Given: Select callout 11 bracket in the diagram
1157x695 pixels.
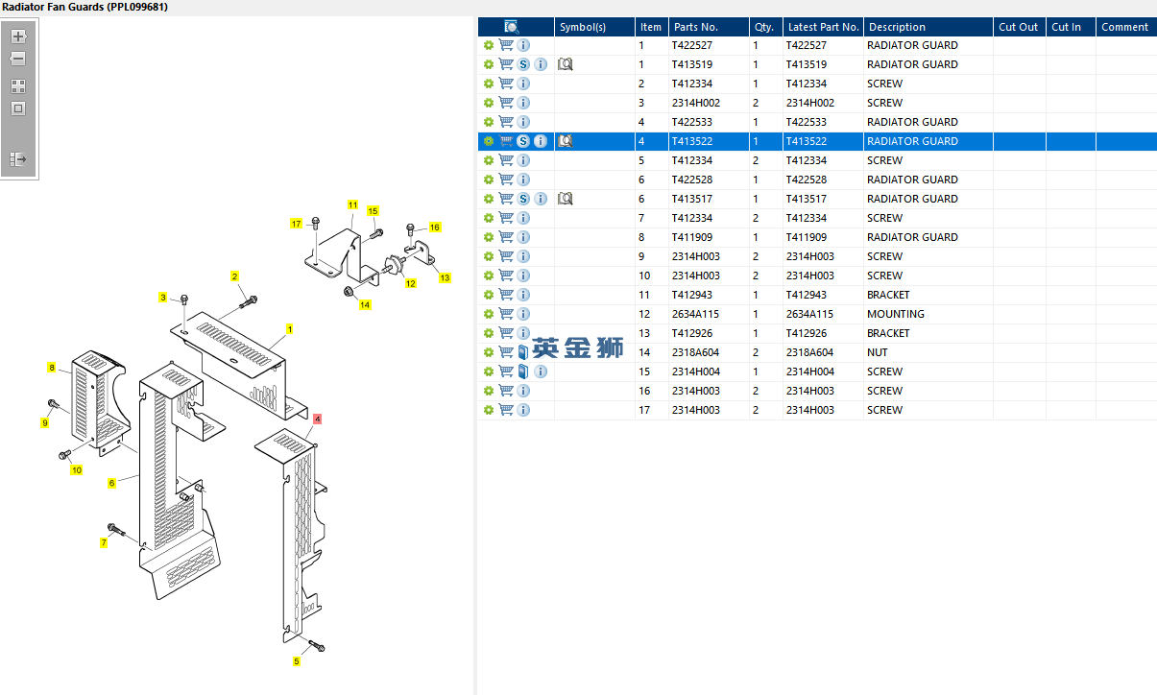Looking at the screenshot, I should 352,205.
